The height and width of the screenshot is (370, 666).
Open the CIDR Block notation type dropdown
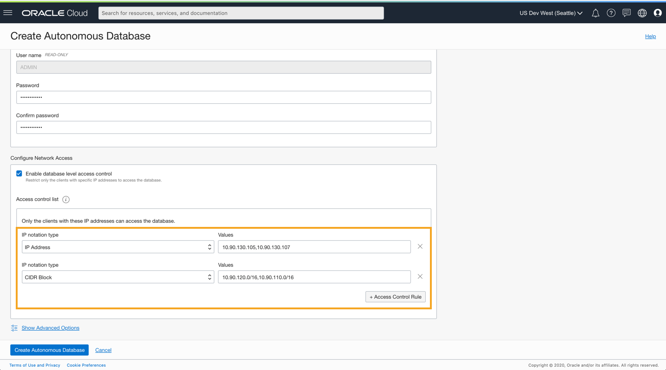(118, 277)
